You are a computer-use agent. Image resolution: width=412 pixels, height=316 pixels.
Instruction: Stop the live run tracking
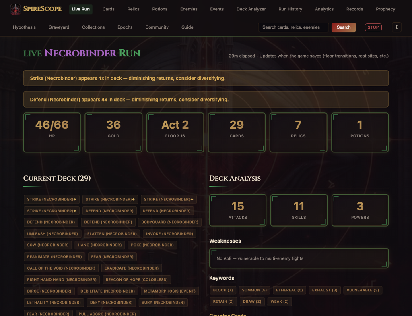pos(373,27)
